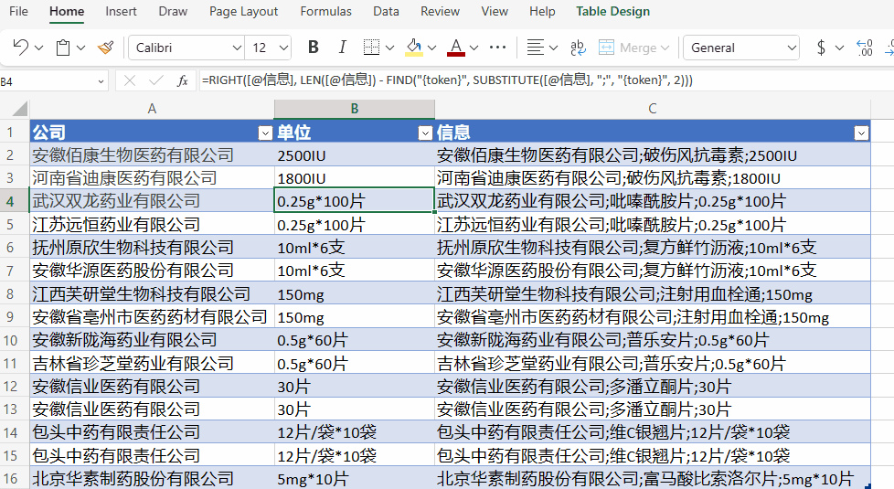Open the Table Design tab

(613, 11)
